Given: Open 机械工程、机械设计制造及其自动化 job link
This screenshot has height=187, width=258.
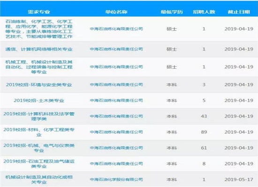Looking at the screenshot, I should point(39,67).
